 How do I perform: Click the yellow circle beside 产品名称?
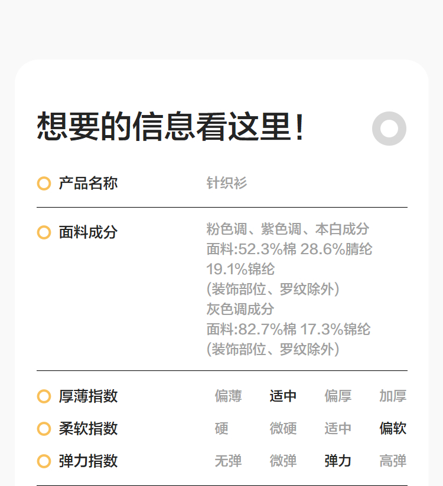click(44, 183)
